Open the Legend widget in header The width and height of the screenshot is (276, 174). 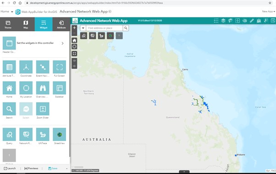[x=216, y=21]
